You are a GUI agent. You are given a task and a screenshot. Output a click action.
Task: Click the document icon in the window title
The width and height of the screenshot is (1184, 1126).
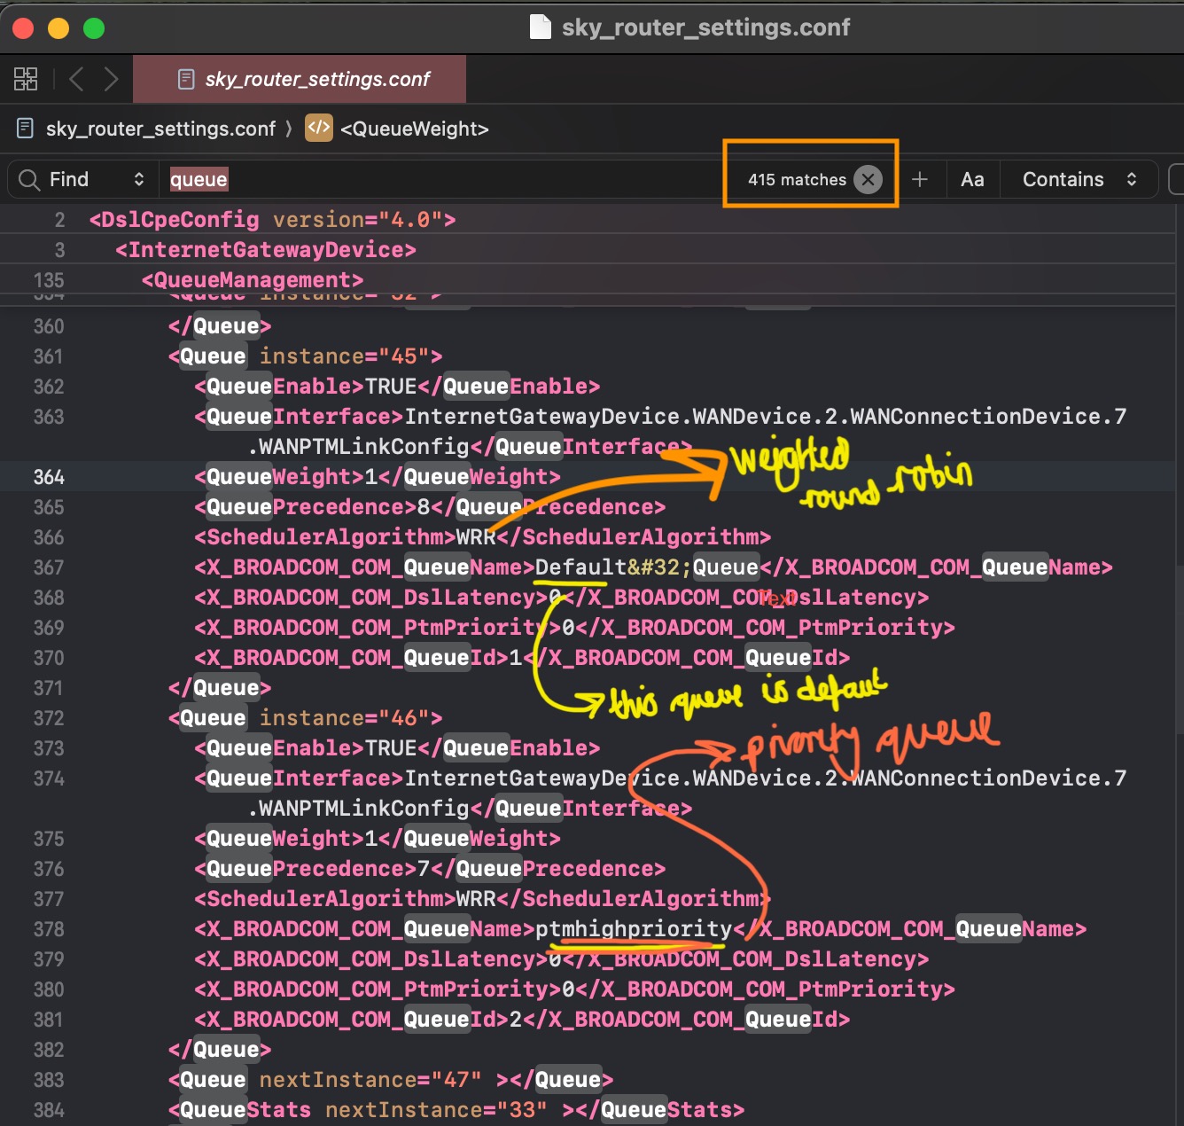pyautogui.click(x=540, y=27)
